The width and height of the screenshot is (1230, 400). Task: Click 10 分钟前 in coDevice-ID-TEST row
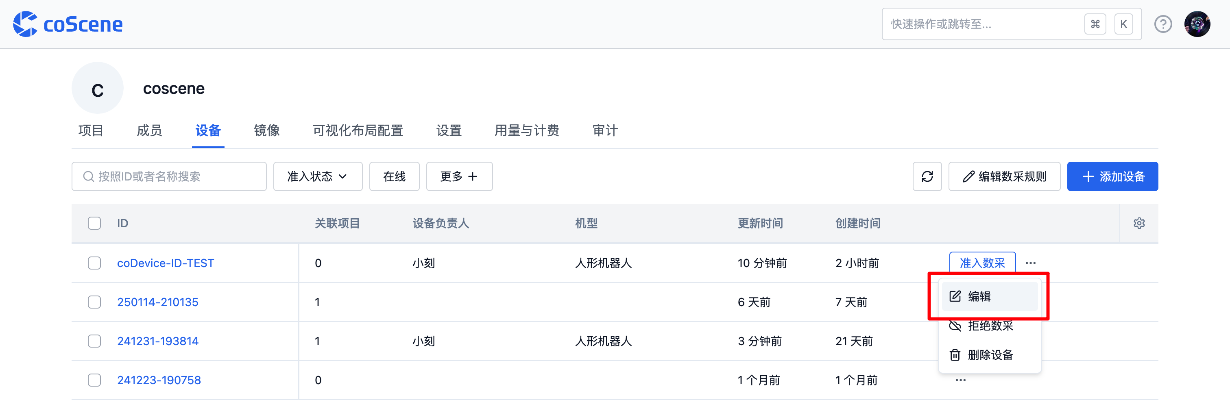(762, 263)
